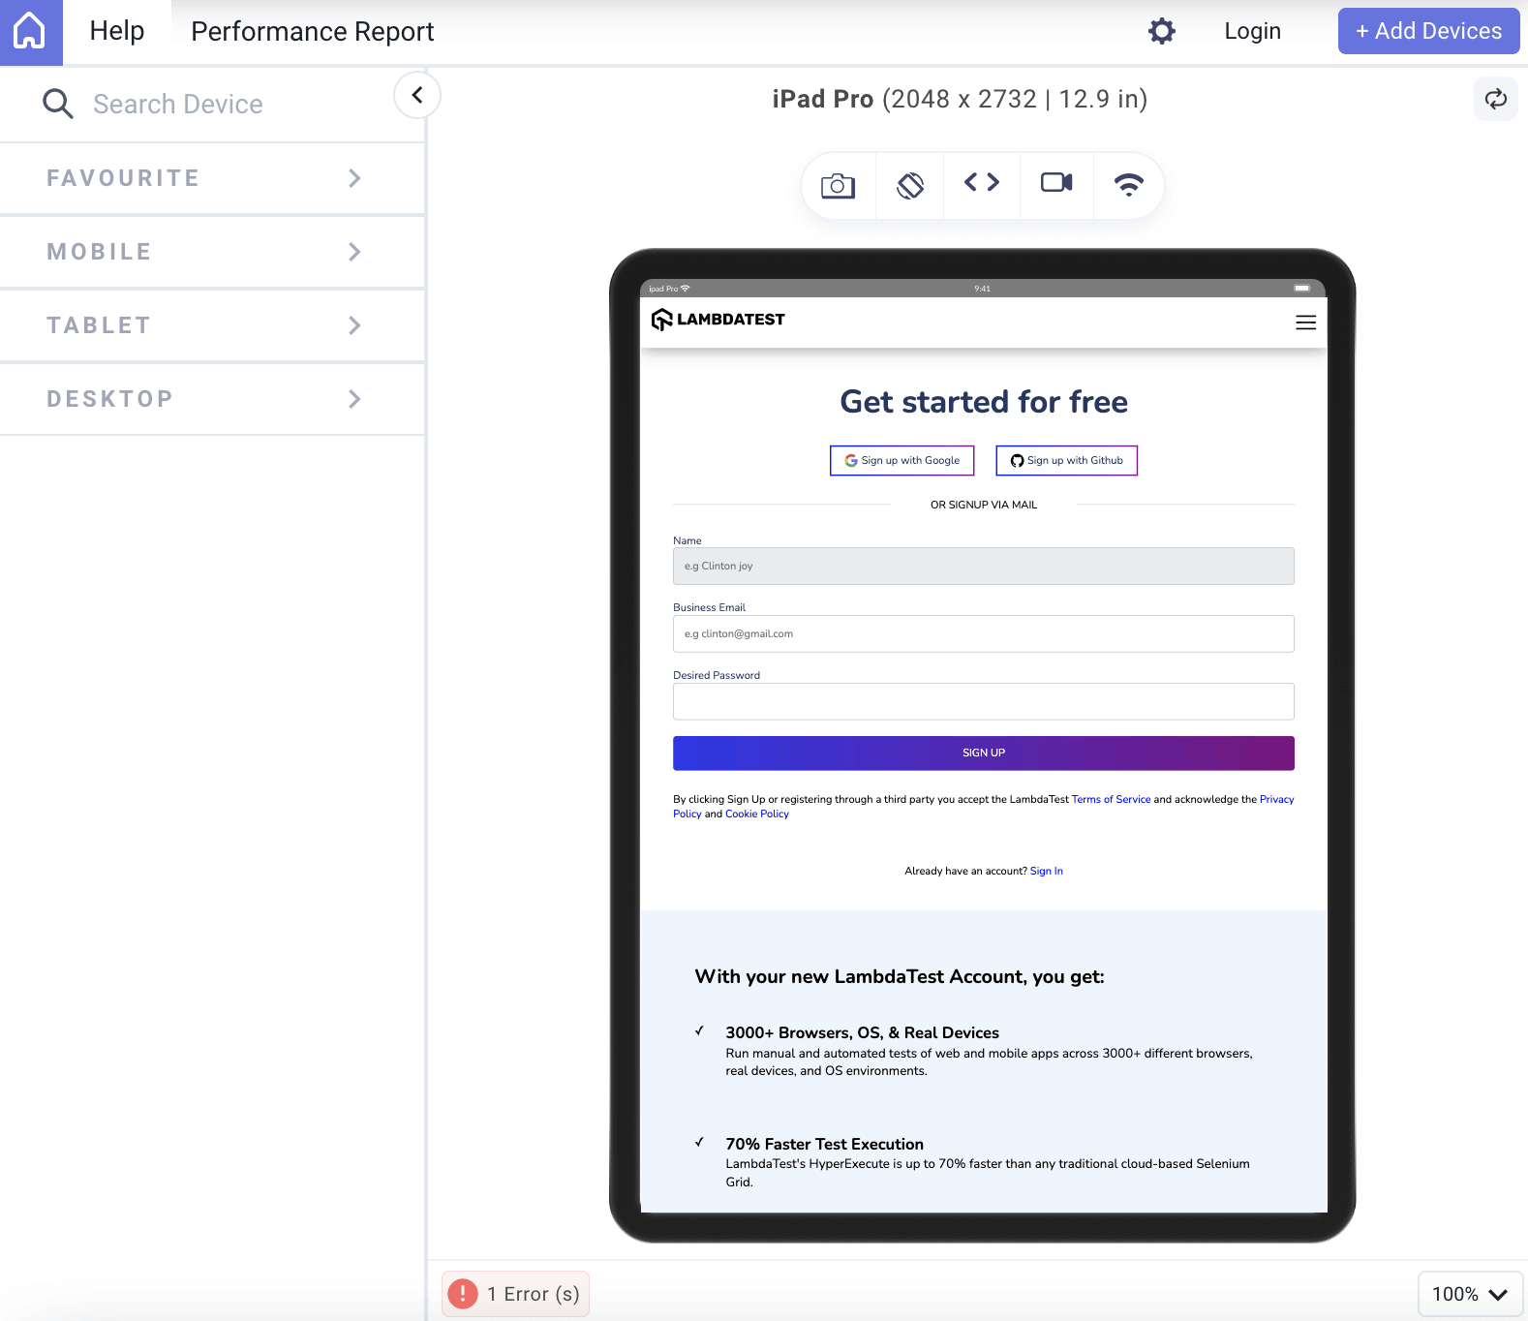1528x1321 pixels.
Task: Open the settings gear
Action: pos(1161,31)
